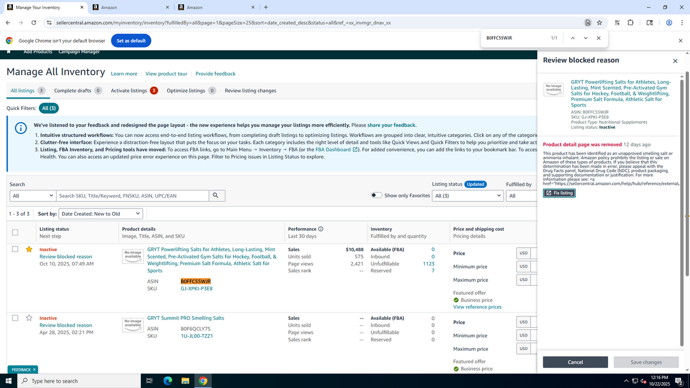Open the Complete drafts tab

73,91
